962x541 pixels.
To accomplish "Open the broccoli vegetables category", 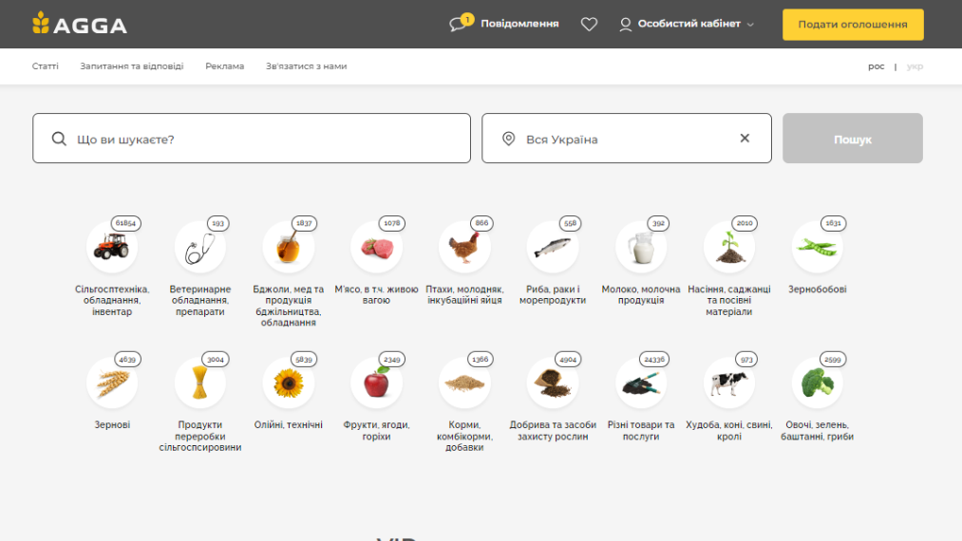I will tap(818, 382).
